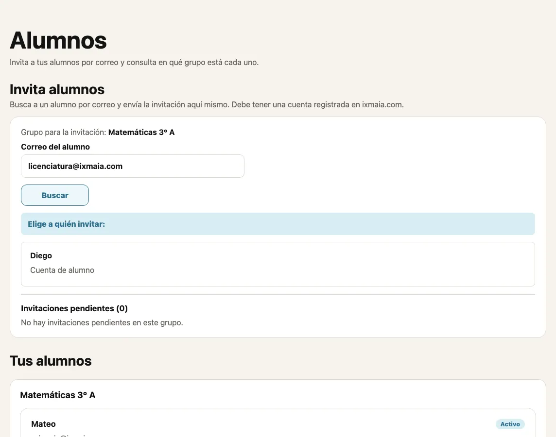The image size is (556, 437).
Task: Click the Buscar button
Action: (x=54, y=195)
